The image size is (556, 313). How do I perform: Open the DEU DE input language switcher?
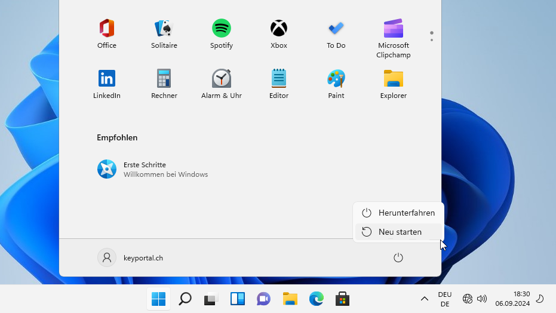(x=445, y=299)
